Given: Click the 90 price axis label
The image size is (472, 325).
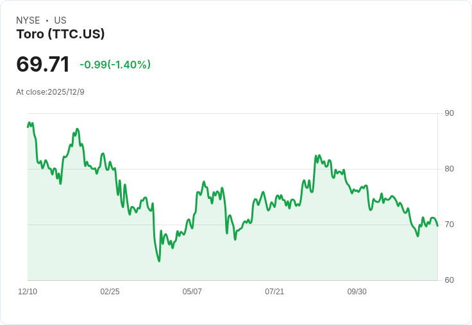Looking at the screenshot, I should pyautogui.click(x=449, y=113).
